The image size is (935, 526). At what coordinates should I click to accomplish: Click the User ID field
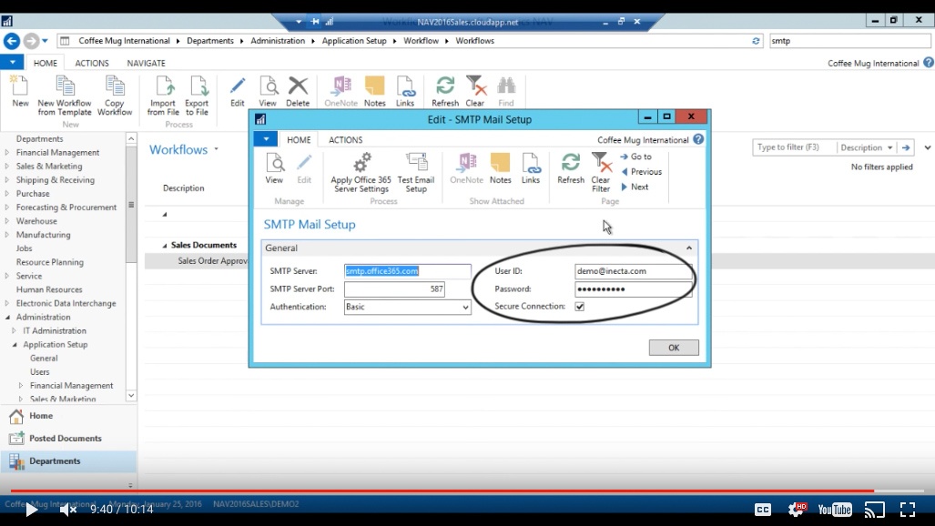pos(634,271)
